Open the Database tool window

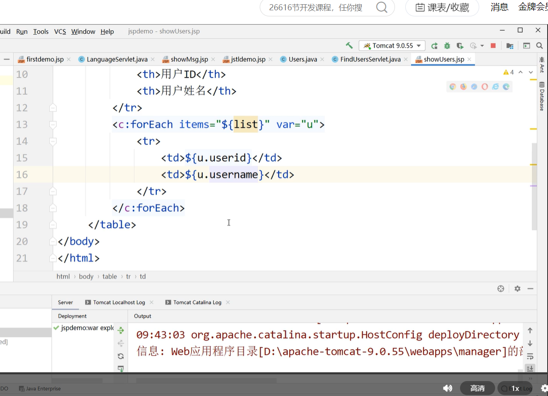pos(542,96)
